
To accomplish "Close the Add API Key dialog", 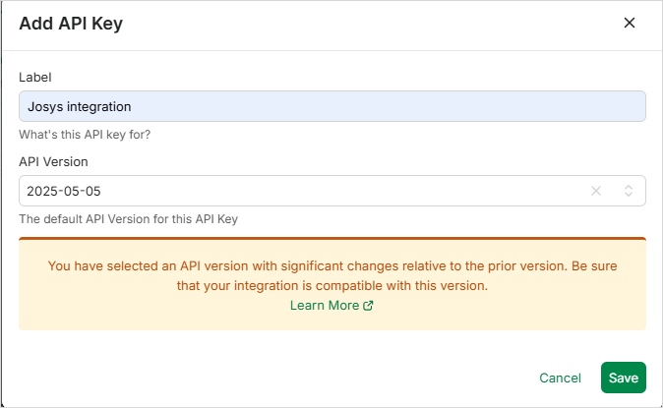I will point(630,23).
